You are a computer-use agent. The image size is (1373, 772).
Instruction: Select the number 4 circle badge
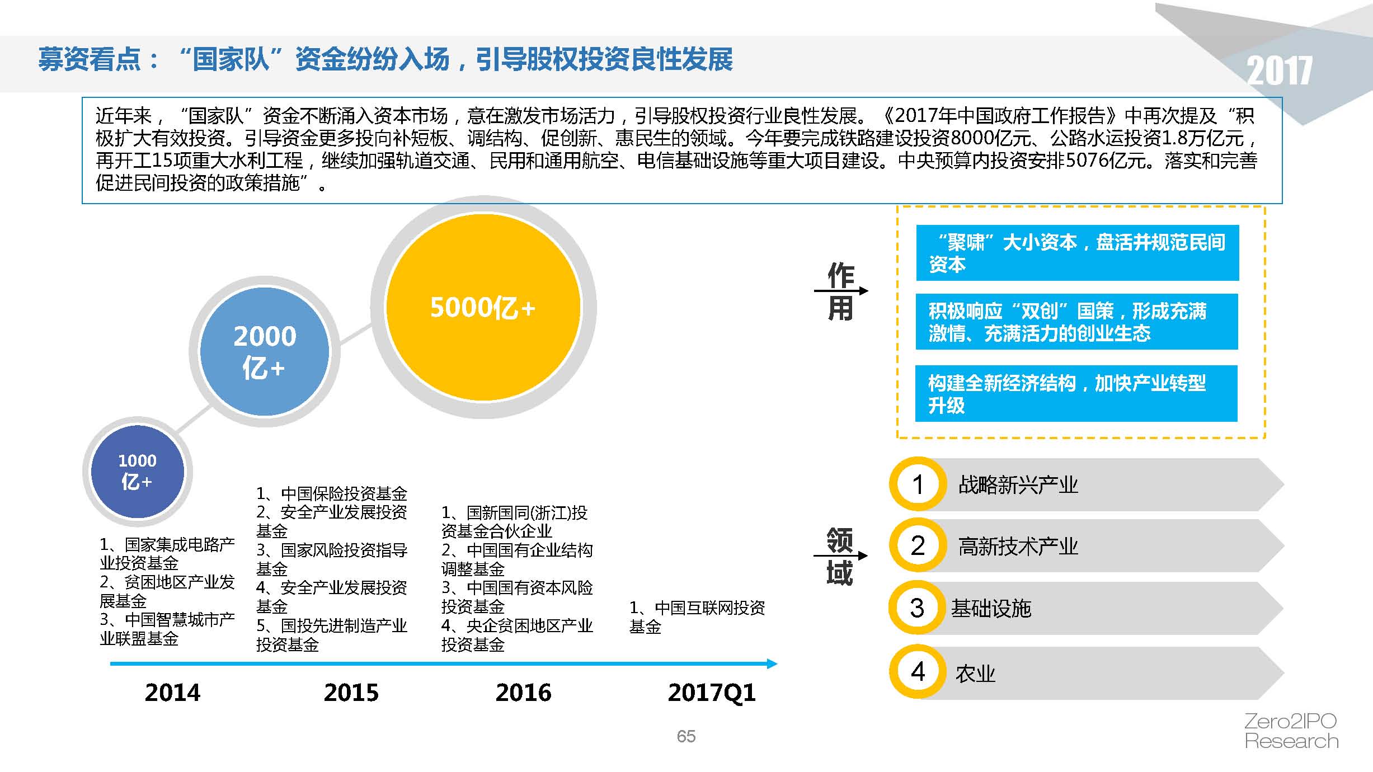tap(918, 672)
